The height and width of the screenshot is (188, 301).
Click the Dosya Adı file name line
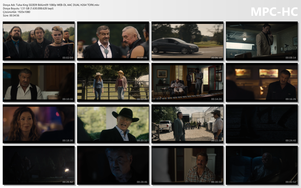51,5
